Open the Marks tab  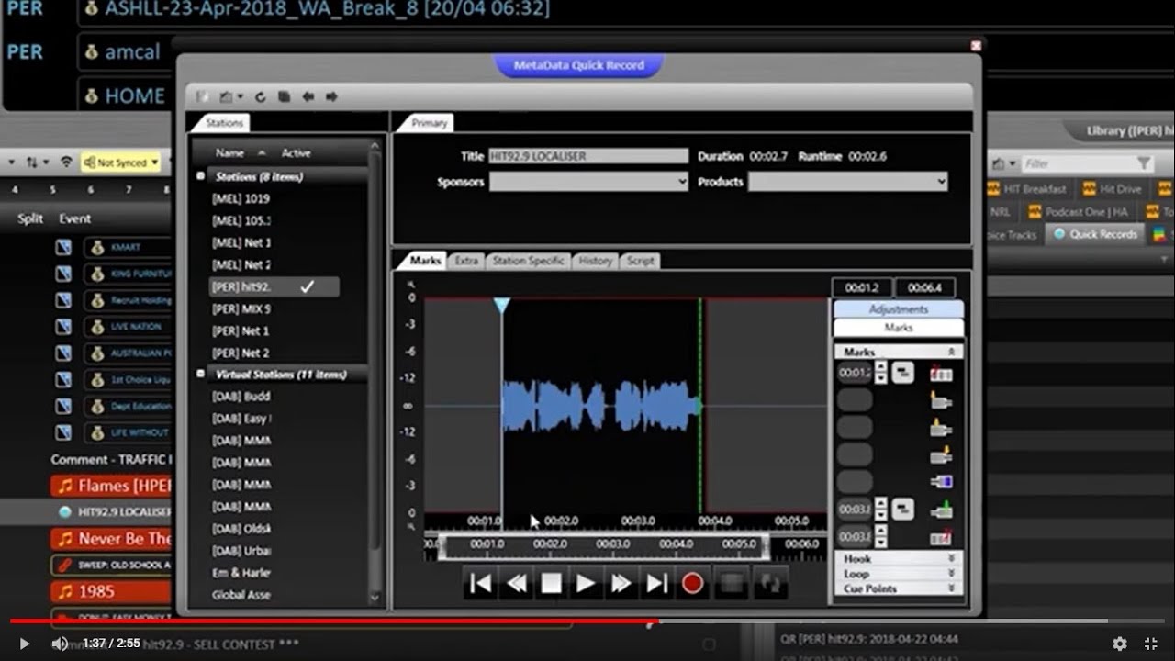coord(425,261)
